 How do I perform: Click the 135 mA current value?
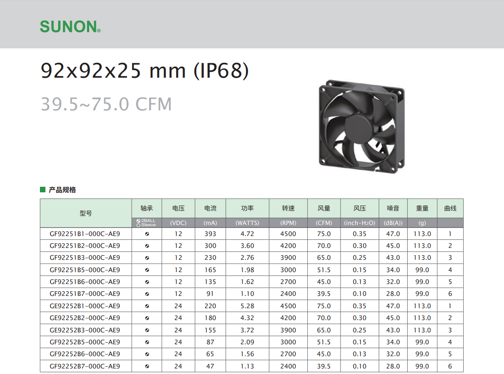tap(211, 282)
